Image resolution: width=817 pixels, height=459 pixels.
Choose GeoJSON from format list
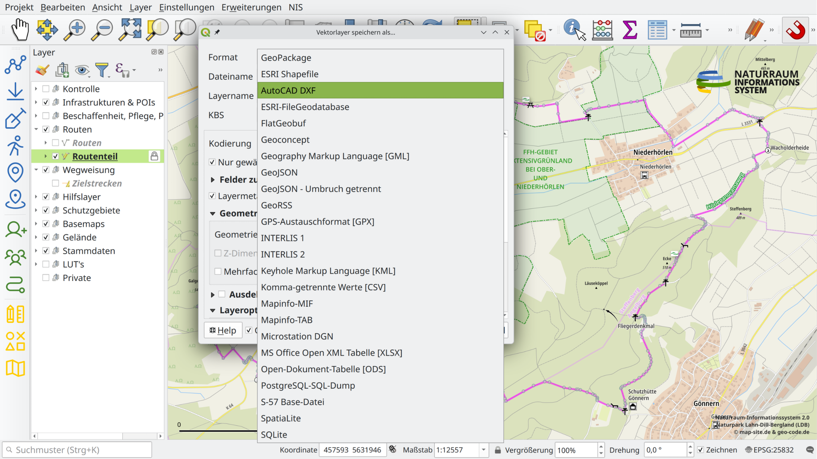(x=380, y=172)
